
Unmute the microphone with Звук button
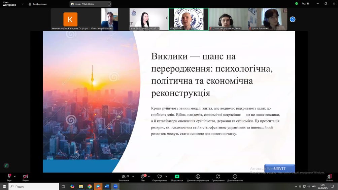tap(9, 177)
